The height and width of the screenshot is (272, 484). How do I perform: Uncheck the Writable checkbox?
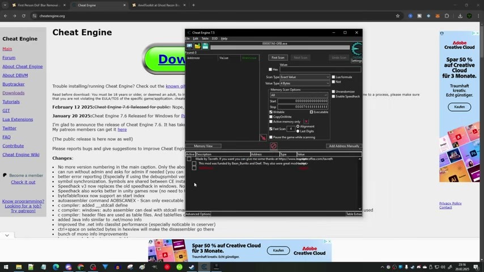271,112
